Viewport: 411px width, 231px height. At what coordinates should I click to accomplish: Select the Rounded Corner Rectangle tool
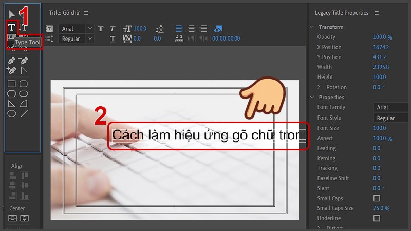tap(24, 84)
